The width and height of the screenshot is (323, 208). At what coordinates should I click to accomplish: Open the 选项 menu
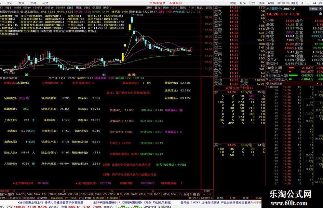tap(261, 3)
